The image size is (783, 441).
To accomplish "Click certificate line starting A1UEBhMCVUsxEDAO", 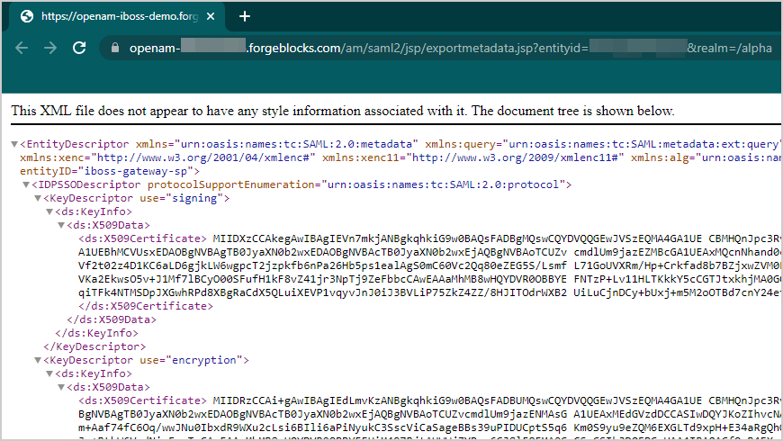I will (429, 252).
